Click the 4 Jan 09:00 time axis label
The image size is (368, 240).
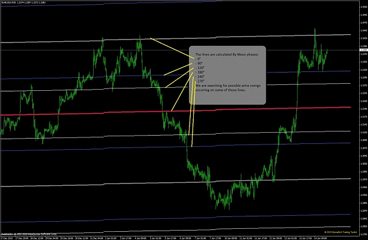pos(141,238)
